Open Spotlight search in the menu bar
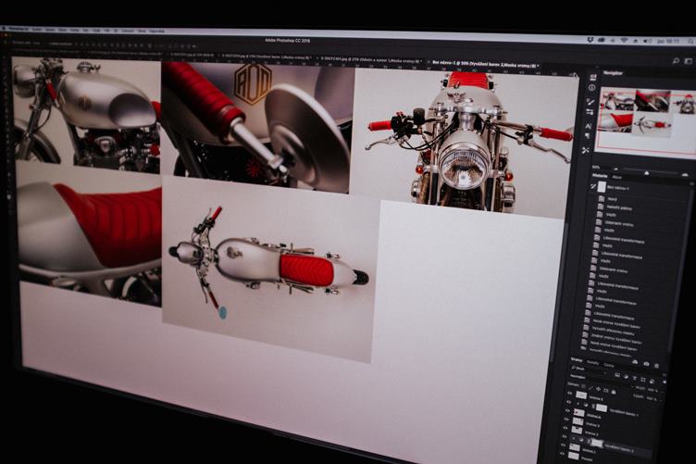696x464 pixels. (690, 42)
